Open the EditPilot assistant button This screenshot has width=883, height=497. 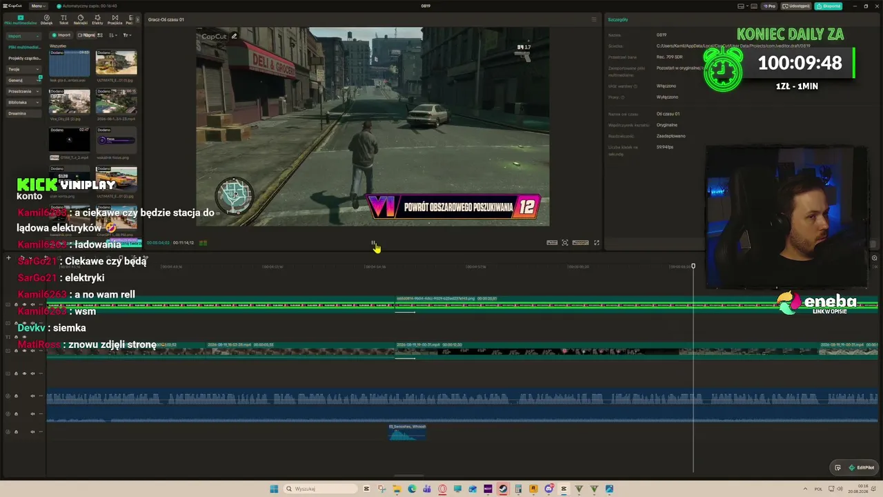862,467
